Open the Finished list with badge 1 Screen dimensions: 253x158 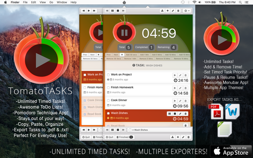click(124, 137)
